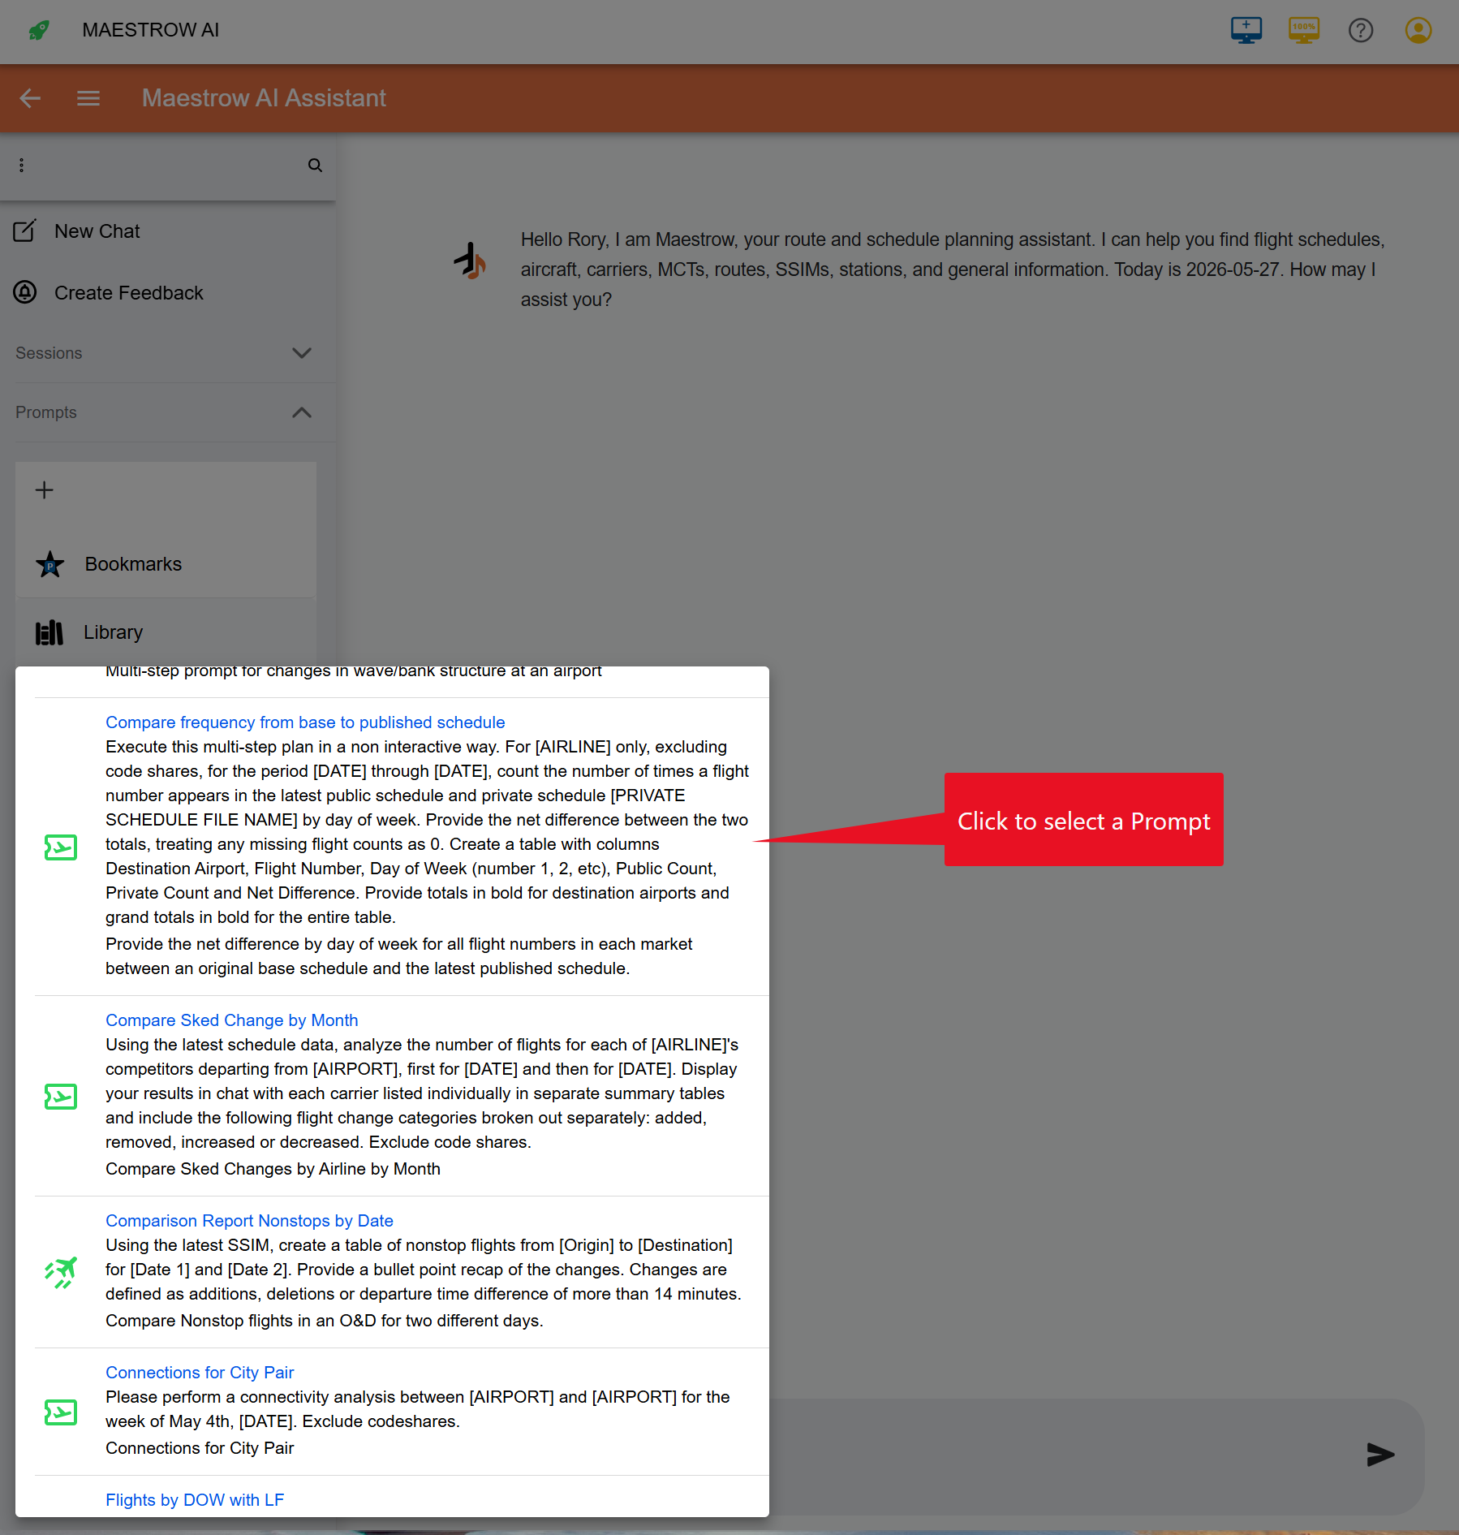
Task: Click the Create Feedback icon
Action: point(25,292)
